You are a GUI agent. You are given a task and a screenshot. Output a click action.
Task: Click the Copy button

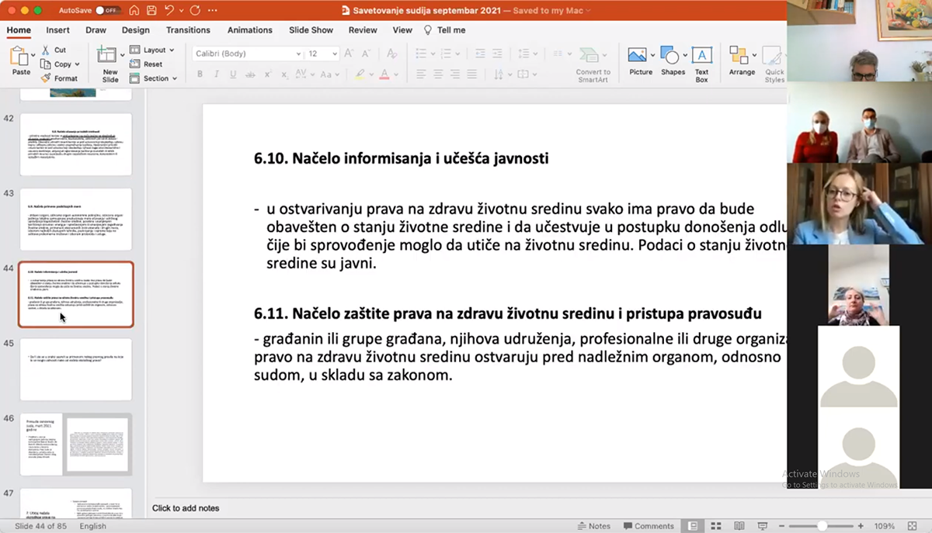click(57, 64)
